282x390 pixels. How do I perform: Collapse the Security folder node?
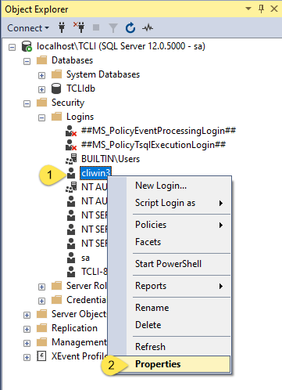coord(27,103)
